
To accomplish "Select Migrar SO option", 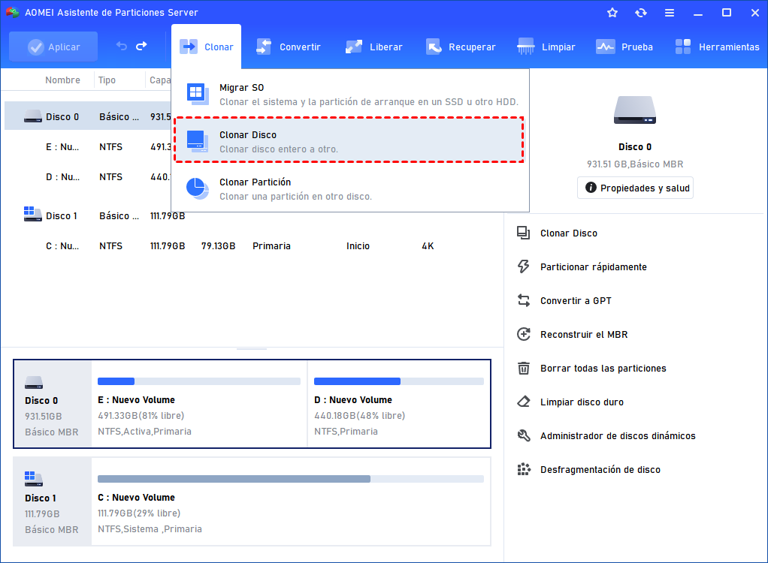I will point(350,95).
